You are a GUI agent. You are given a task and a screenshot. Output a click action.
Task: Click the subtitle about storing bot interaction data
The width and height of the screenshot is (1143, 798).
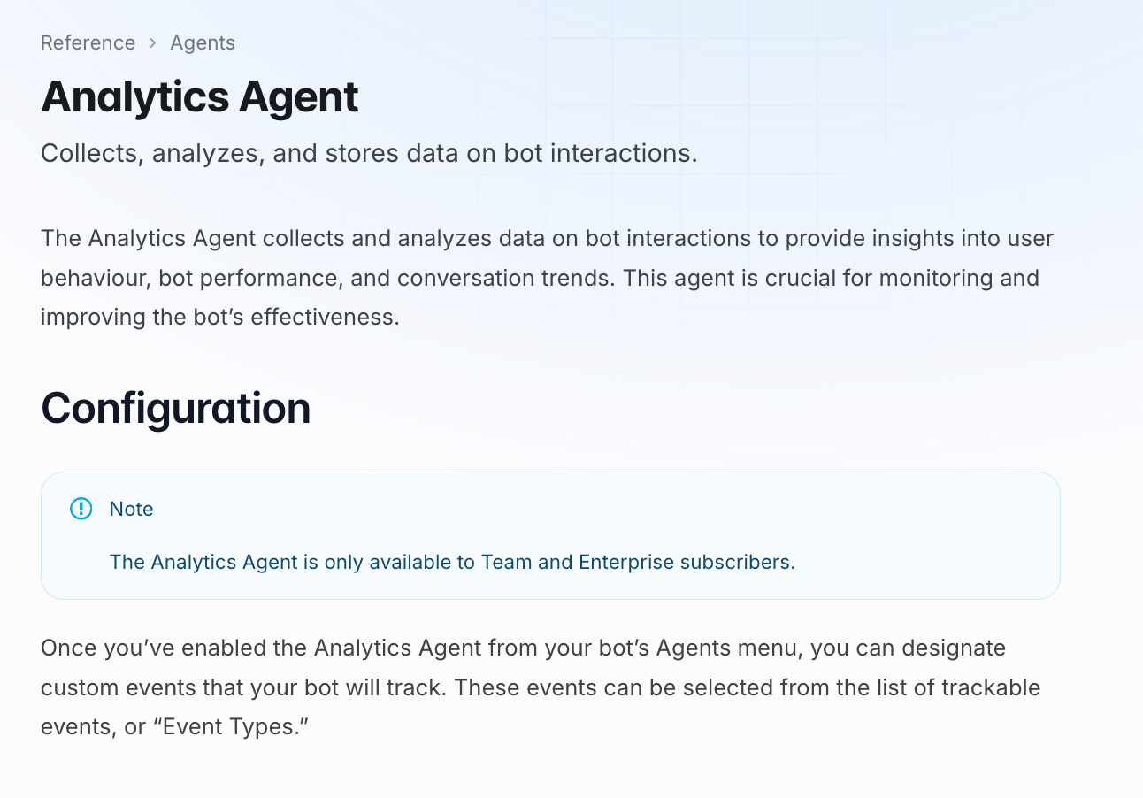pos(369,153)
